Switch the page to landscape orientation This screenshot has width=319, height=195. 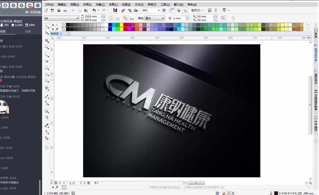(117, 18)
